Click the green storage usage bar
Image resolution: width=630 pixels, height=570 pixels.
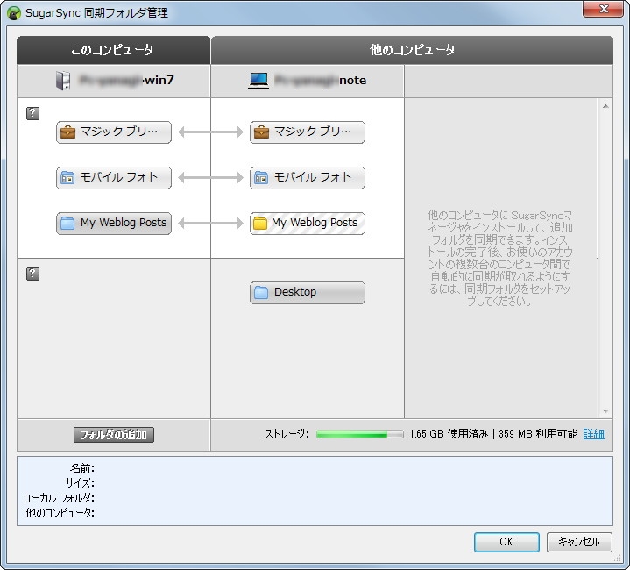click(x=359, y=434)
